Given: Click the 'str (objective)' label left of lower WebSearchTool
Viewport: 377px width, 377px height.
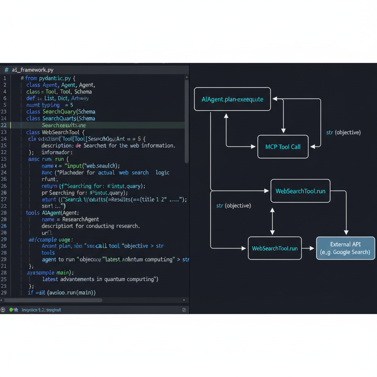Looking at the screenshot, I should (233, 205).
